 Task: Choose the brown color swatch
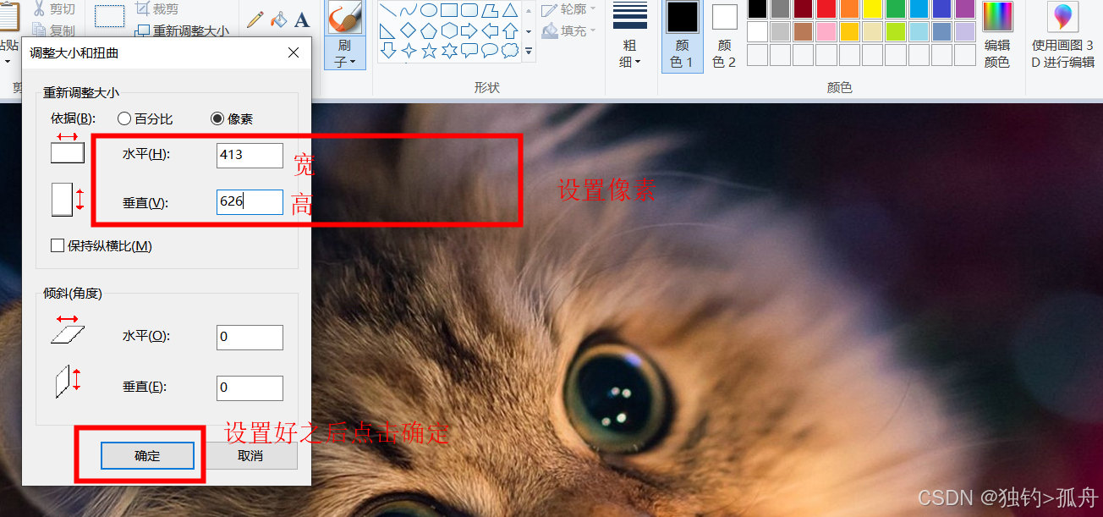click(804, 31)
